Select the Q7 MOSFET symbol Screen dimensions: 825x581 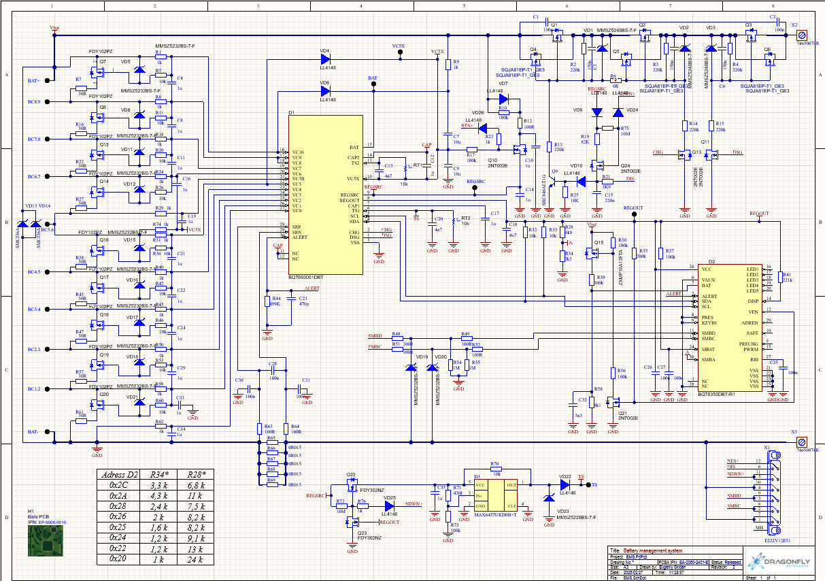(x=96, y=72)
